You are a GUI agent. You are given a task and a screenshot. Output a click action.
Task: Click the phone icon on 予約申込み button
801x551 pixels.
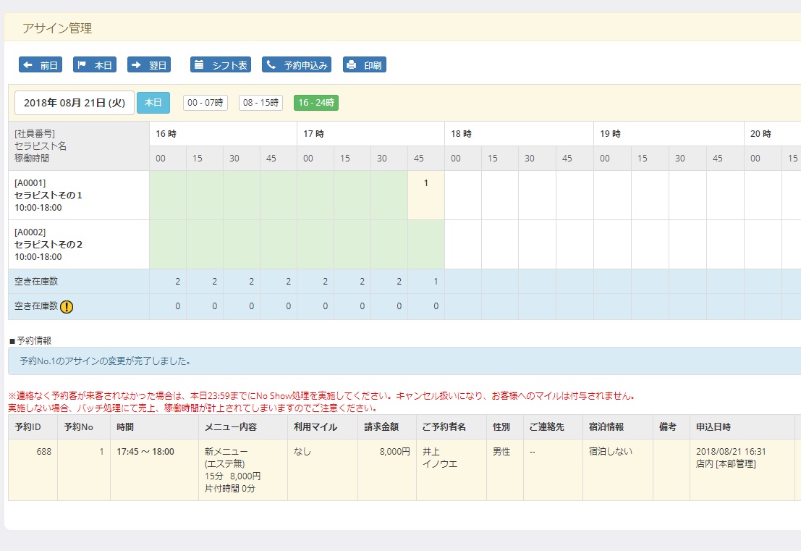(x=269, y=64)
